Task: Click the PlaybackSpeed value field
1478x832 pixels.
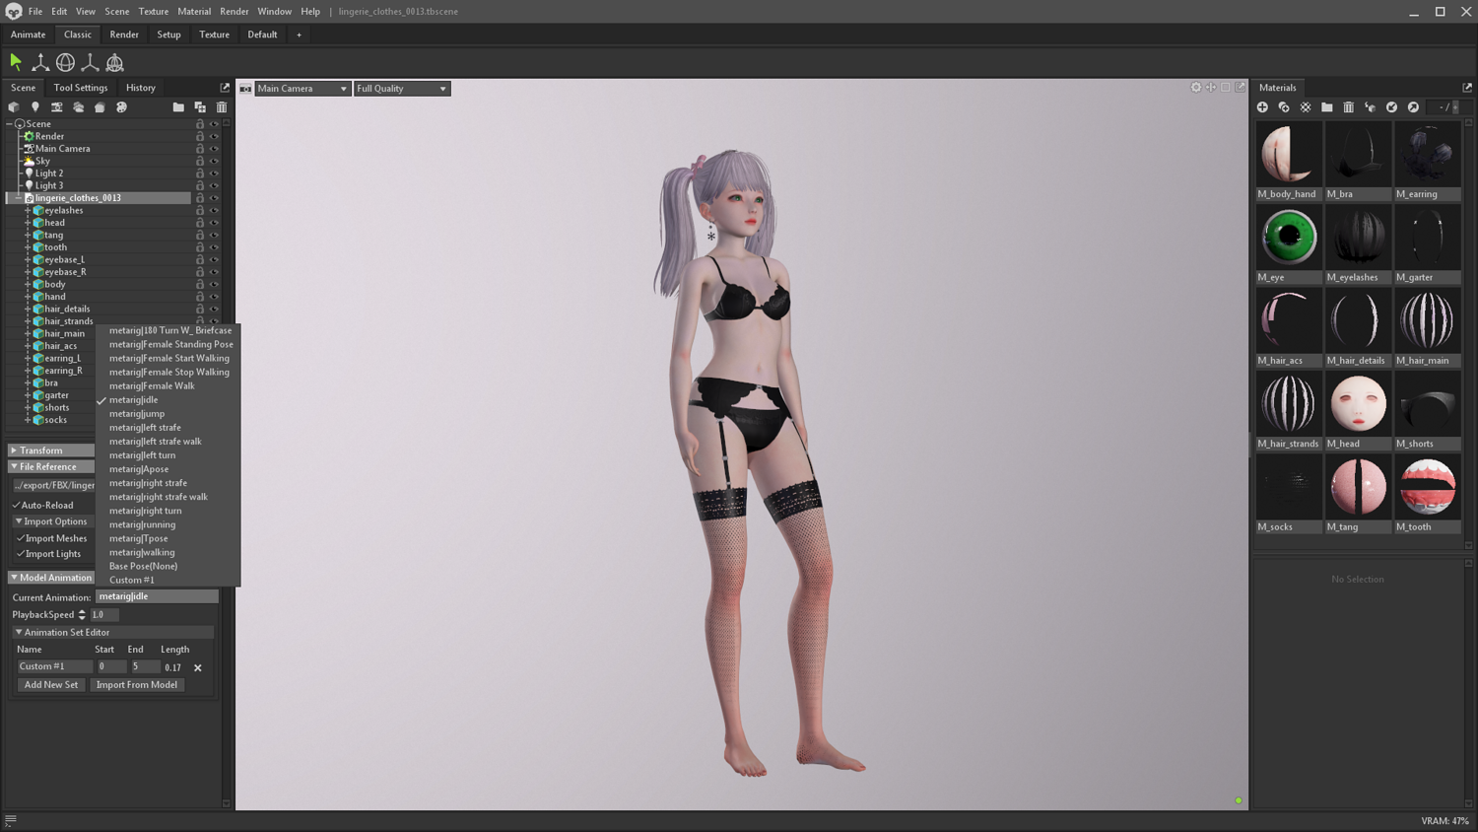Action: click(x=104, y=615)
